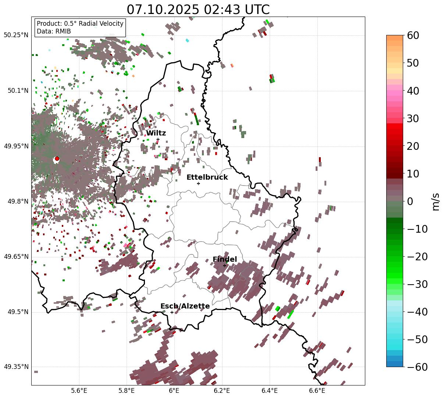Click the longitude label 6.2°E
Image resolution: width=444 pixels, height=398 pixels.
[x=222, y=391]
